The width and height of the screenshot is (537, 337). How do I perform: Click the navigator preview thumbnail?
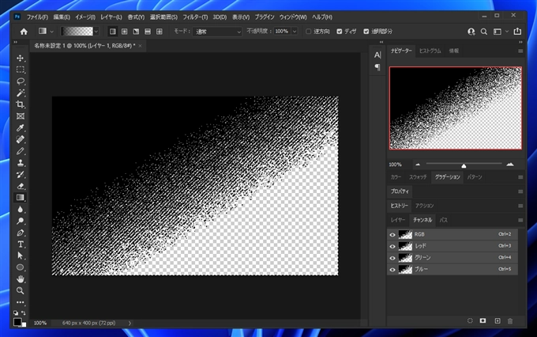tap(455, 108)
